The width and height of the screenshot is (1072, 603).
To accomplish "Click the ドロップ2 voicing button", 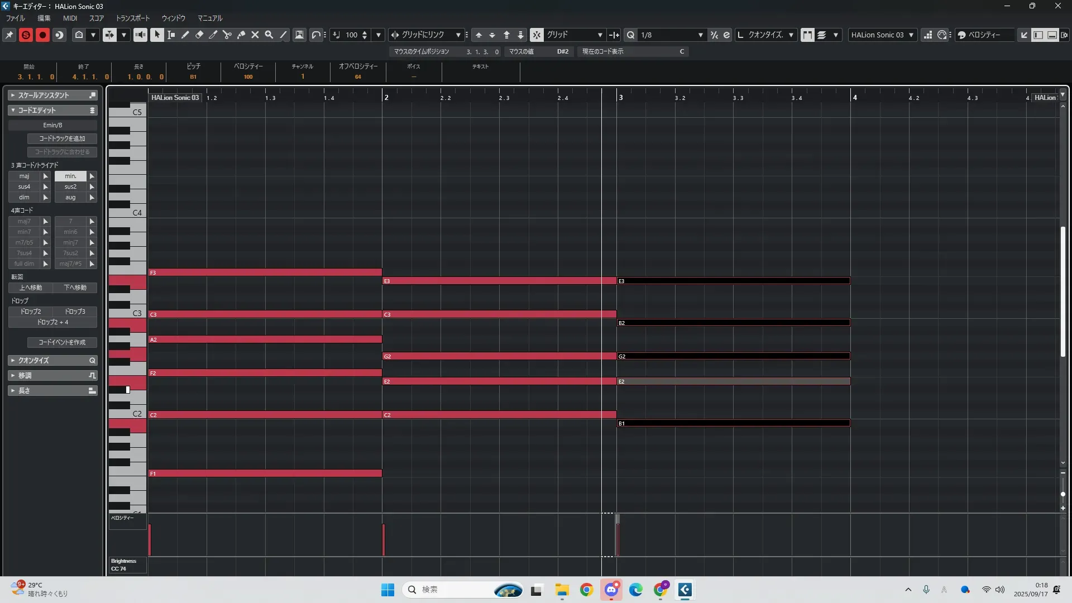I will click(31, 312).
